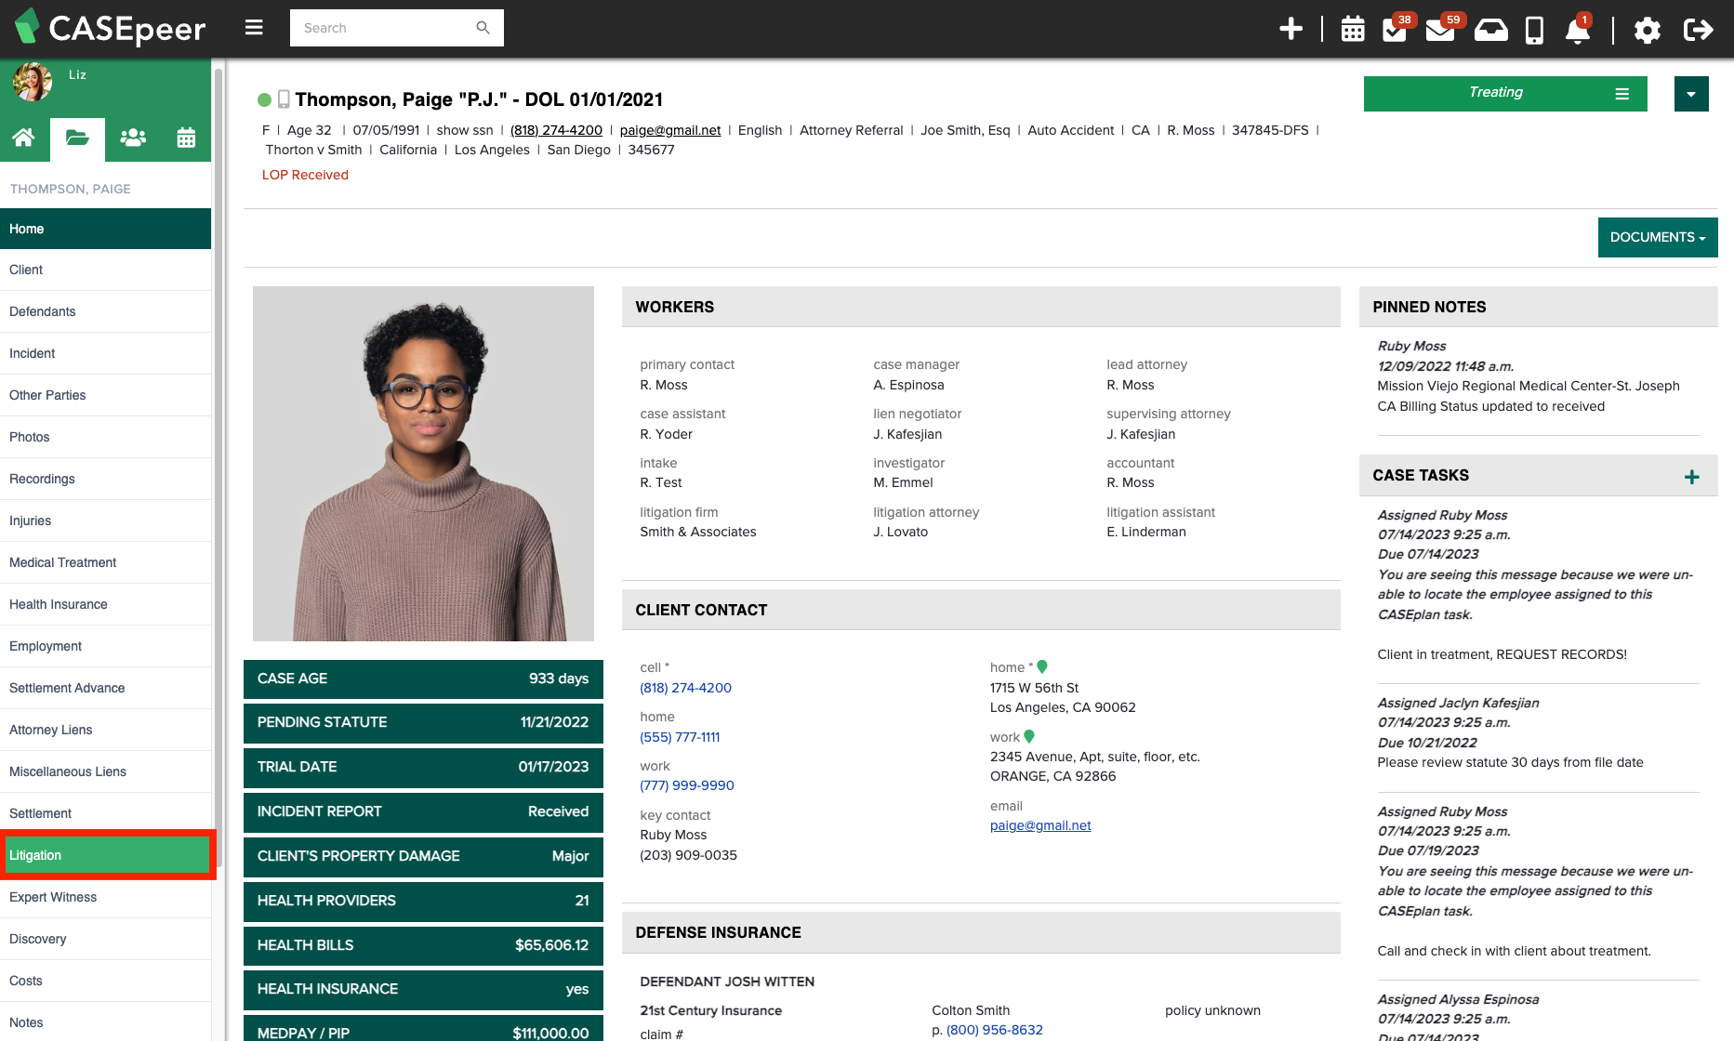Expand the caret dropdown beside Treating

pos(1691,94)
